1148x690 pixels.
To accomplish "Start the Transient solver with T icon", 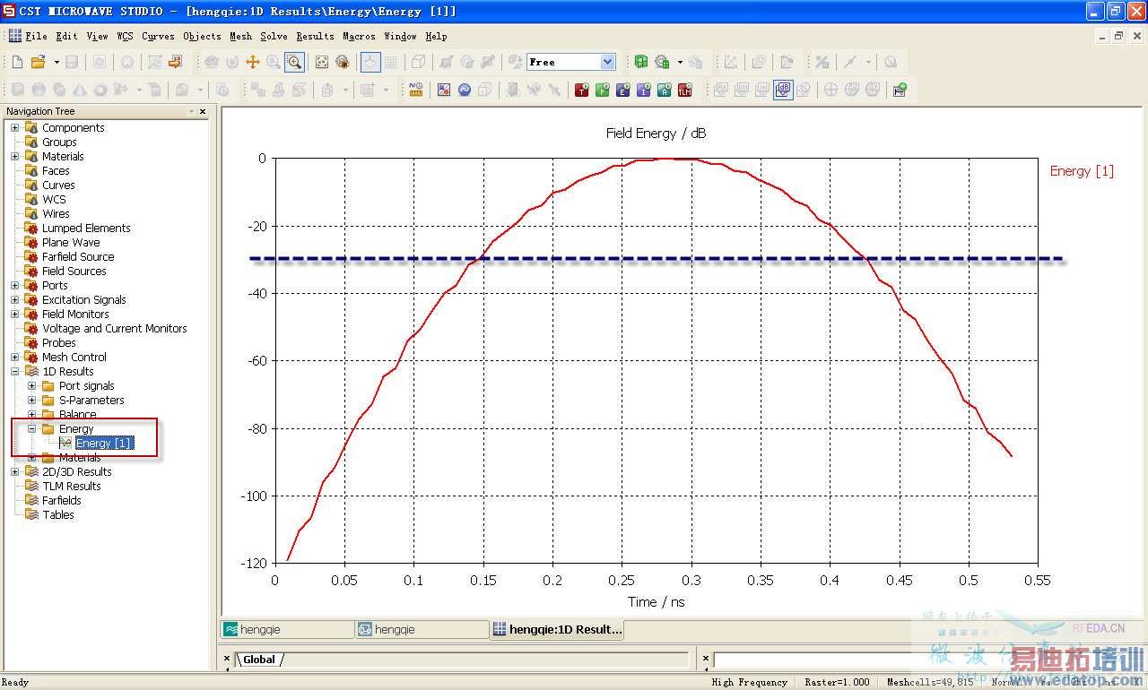I will (582, 90).
